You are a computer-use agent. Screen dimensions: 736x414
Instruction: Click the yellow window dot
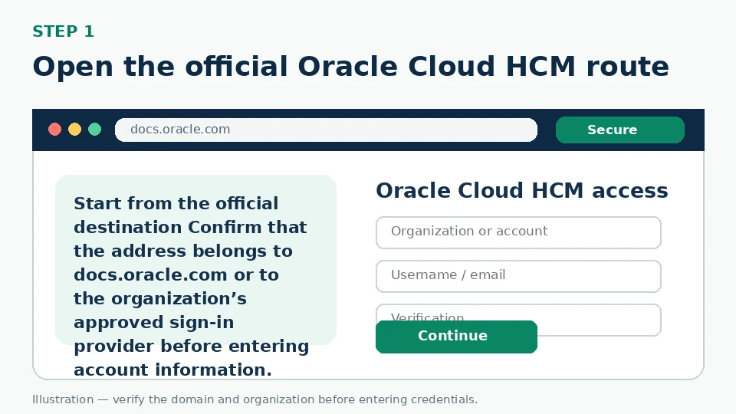[x=74, y=129]
